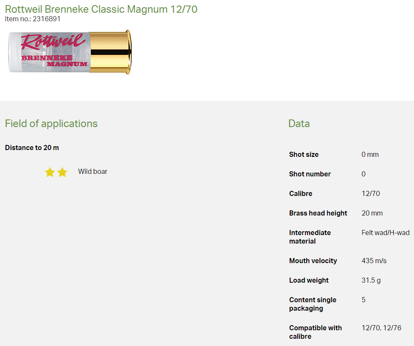Screen dimensions: 414x346
Task: Click the Shot number label
Action: click(x=310, y=174)
